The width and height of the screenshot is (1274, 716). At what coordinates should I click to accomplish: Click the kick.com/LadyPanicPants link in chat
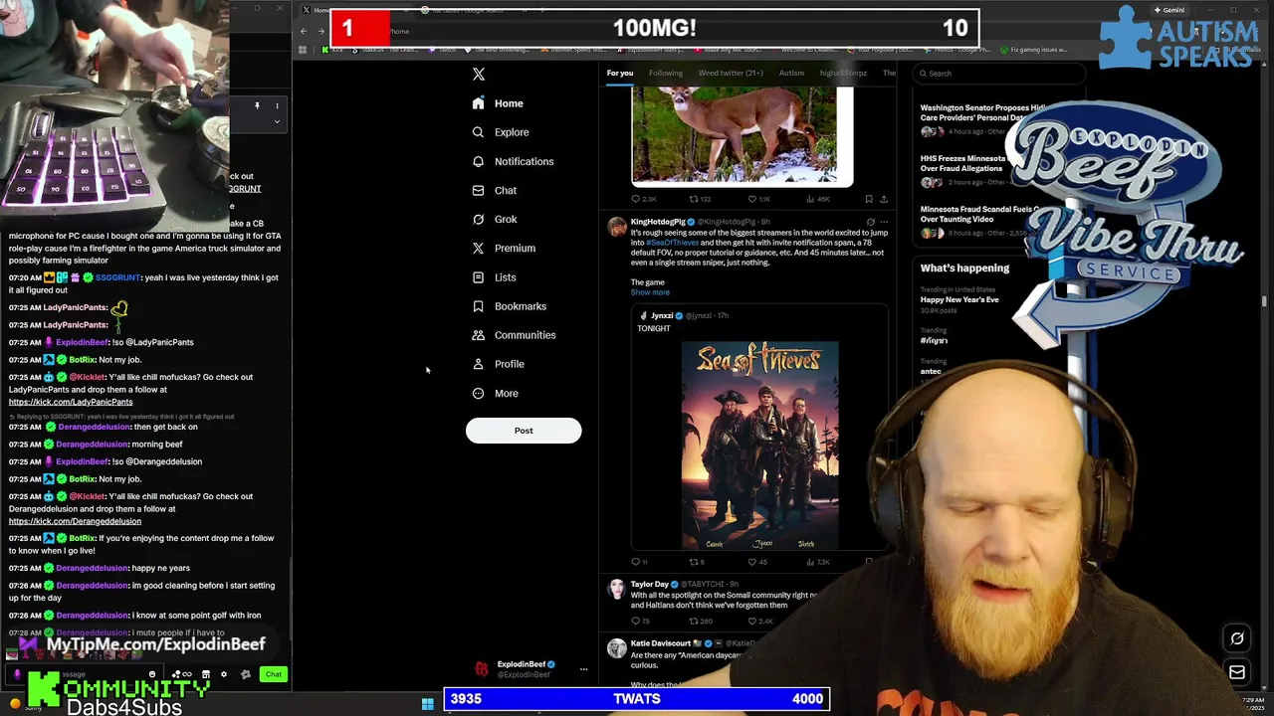(x=71, y=402)
